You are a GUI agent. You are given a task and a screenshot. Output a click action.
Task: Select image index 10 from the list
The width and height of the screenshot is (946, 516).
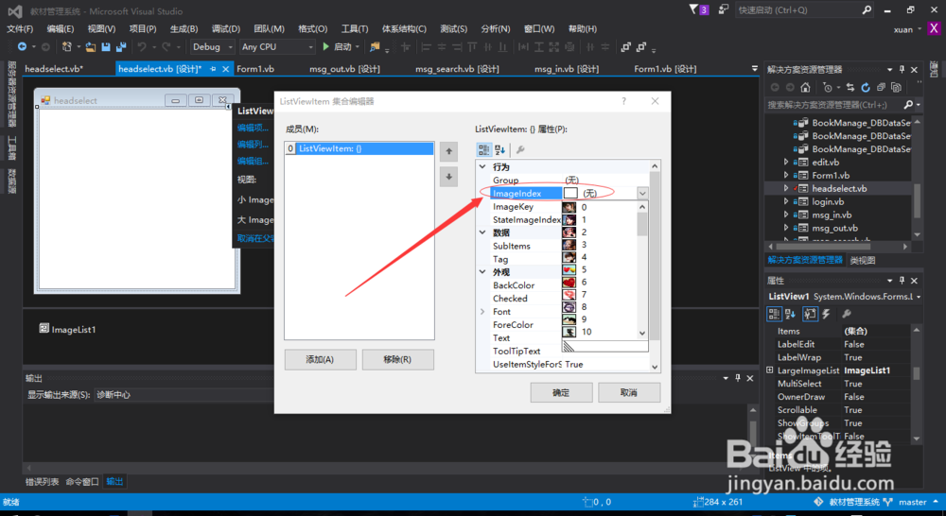point(601,332)
